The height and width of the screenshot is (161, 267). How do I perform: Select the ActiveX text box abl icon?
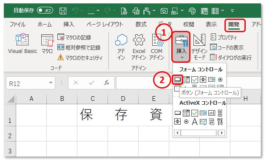tap(212, 113)
